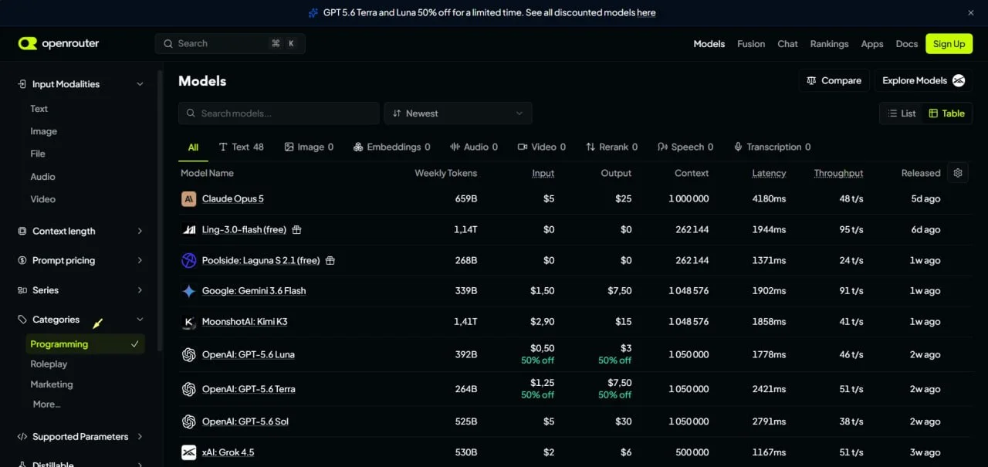Select the All models tab
The height and width of the screenshot is (467, 988).
193,147
